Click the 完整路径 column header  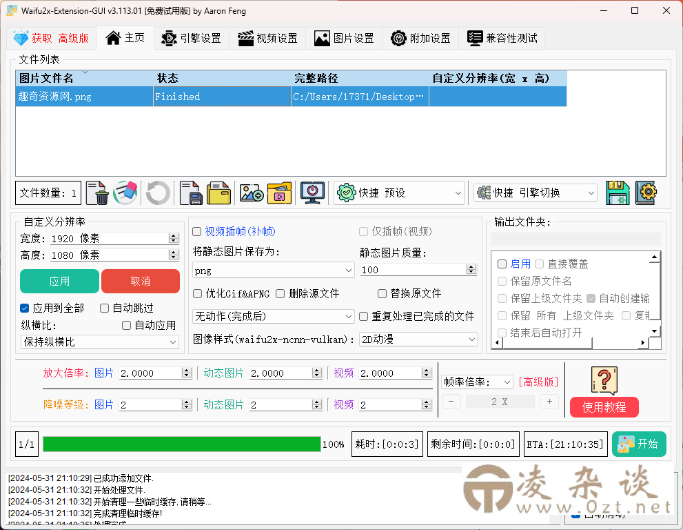(360, 79)
